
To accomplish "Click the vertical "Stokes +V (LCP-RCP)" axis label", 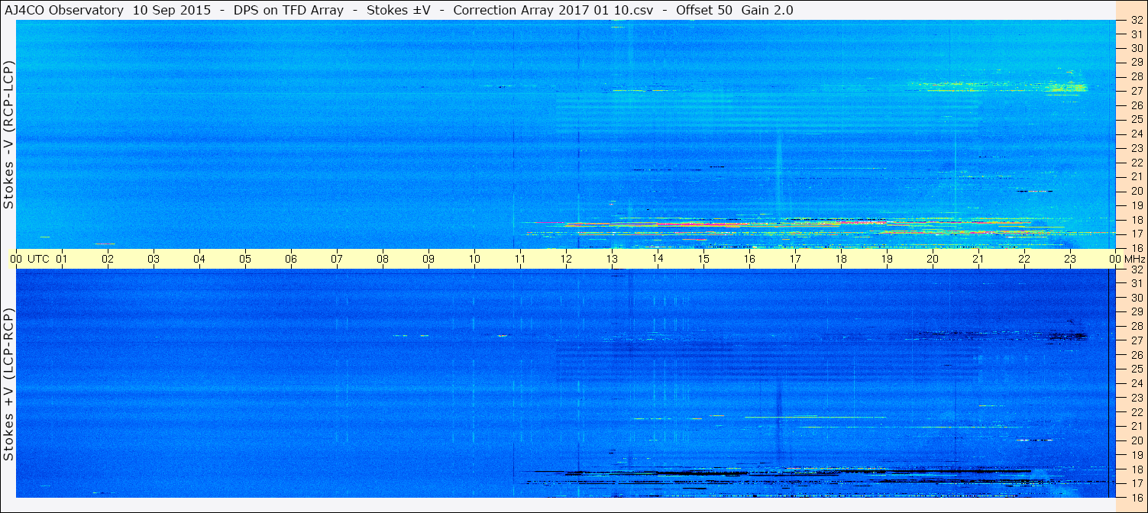I will pos(8,384).
